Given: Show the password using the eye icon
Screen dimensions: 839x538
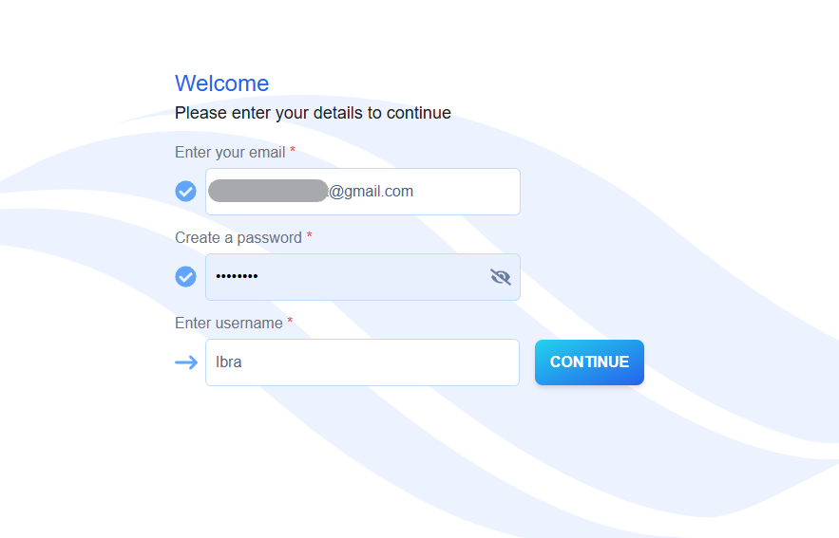Looking at the screenshot, I should click(501, 277).
